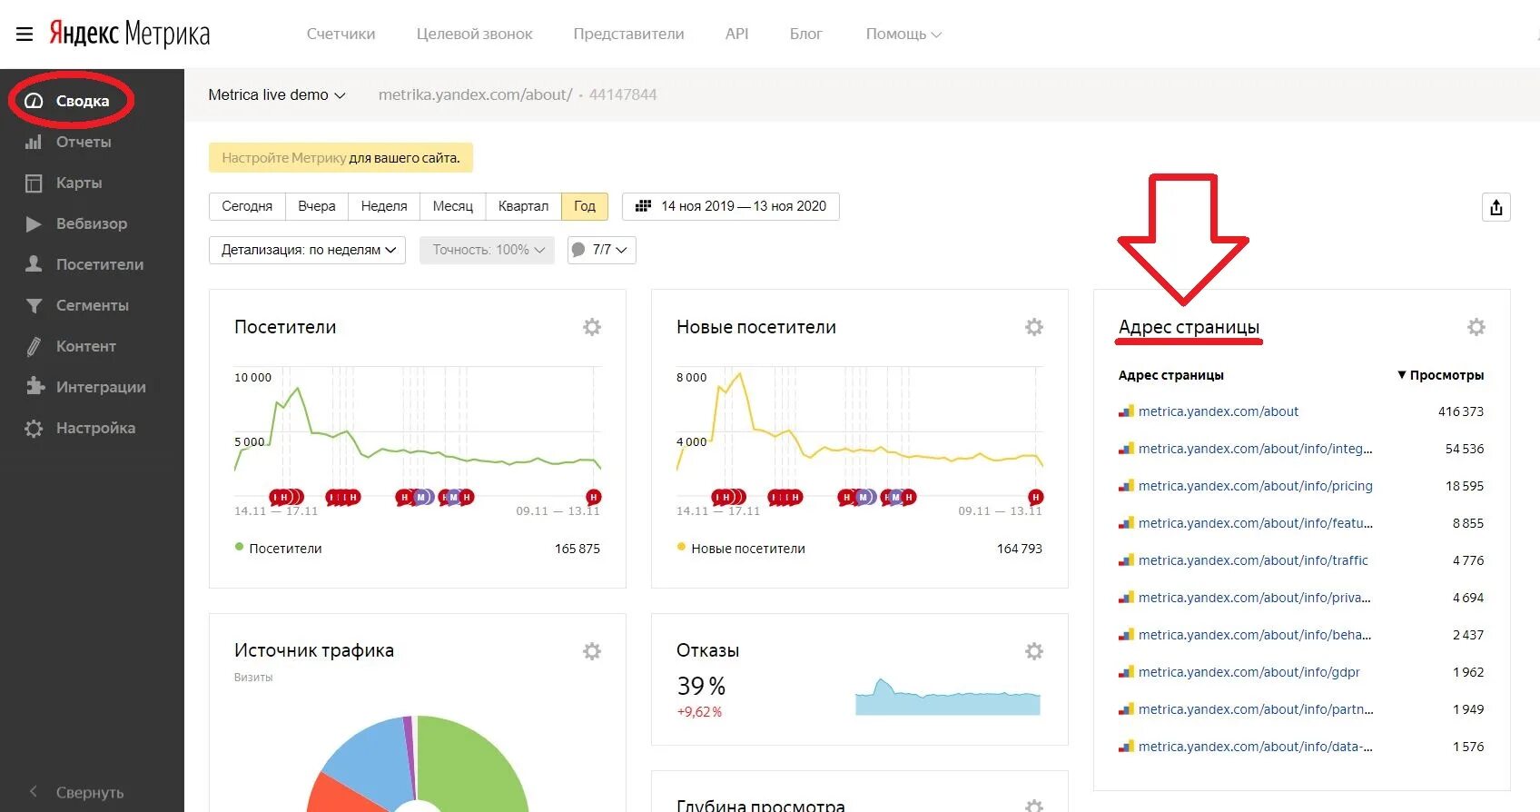This screenshot has width=1540, height=812.
Task: Open the Сводка dashboard icon
Action: point(34,101)
